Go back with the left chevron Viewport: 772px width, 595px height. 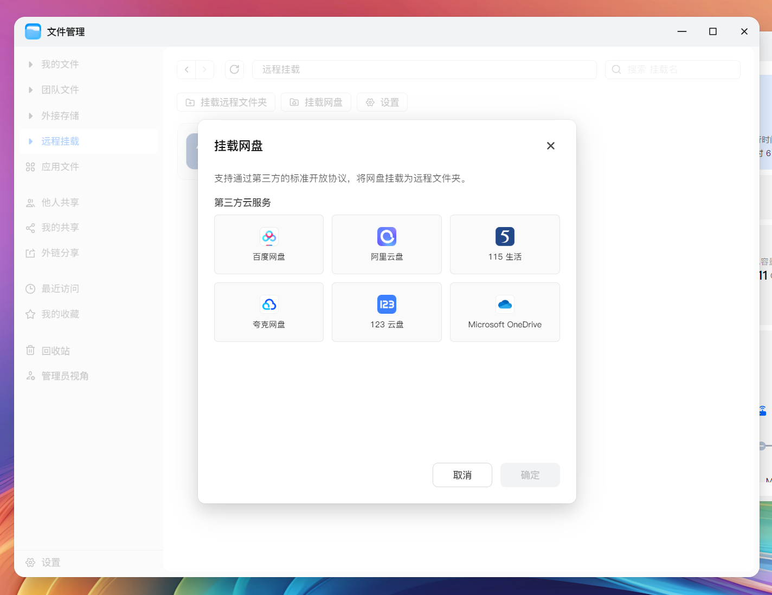click(x=186, y=69)
